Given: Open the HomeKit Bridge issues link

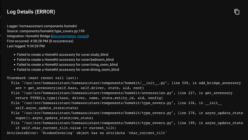Looking at the screenshot, I should [82, 36].
